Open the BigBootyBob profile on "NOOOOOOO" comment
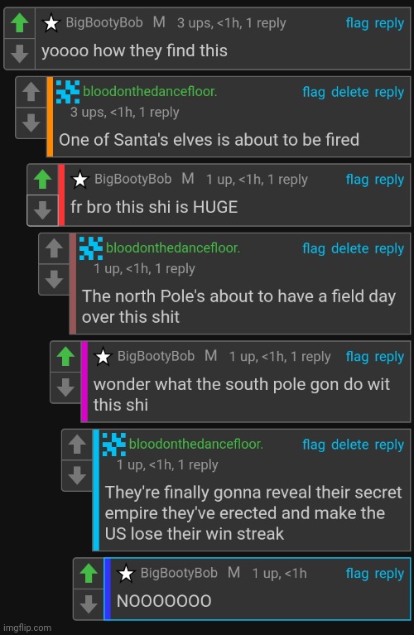 [x=179, y=573]
